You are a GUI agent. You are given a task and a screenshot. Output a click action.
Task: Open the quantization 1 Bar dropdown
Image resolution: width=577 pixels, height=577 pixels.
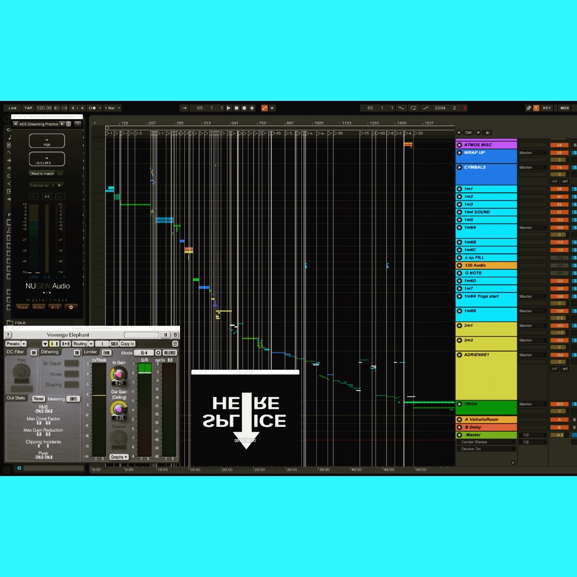(112, 108)
